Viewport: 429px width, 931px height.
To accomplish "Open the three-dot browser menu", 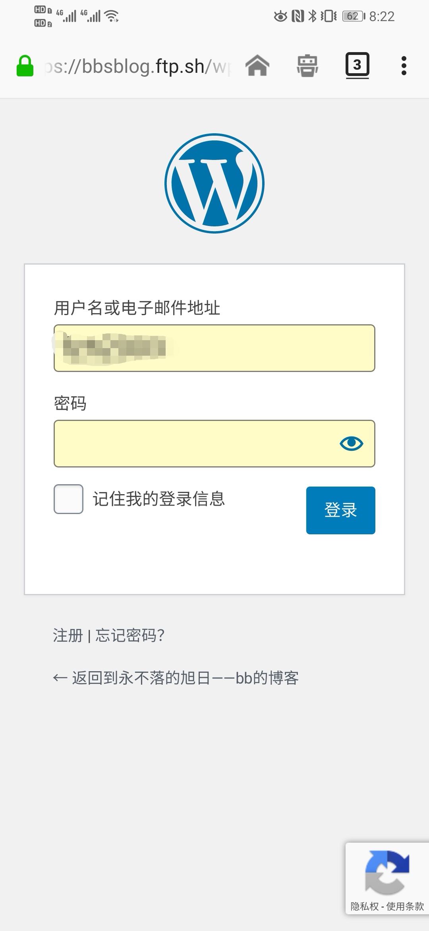I will tap(404, 66).
